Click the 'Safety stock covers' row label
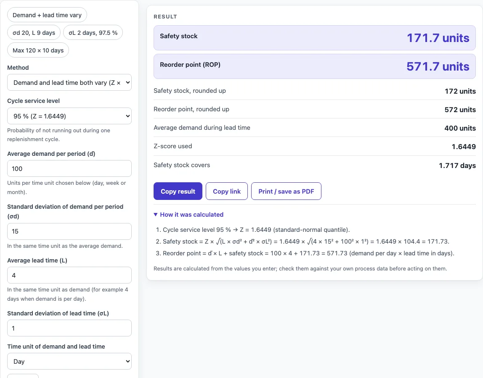The width and height of the screenshot is (483, 378). (182, 165)
